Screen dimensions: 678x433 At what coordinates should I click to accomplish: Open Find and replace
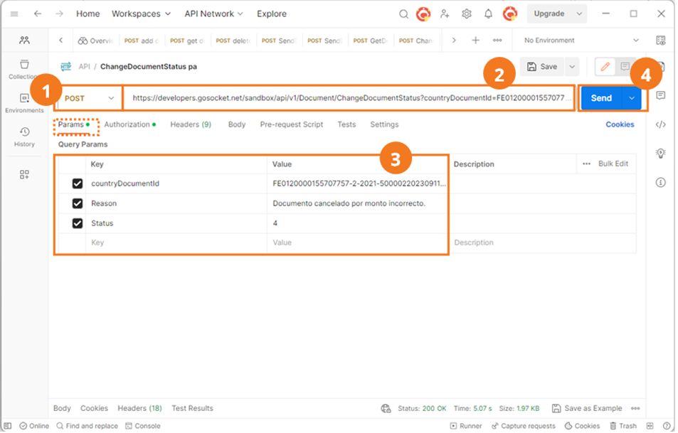pyautogui.click(x=87, y=427)
